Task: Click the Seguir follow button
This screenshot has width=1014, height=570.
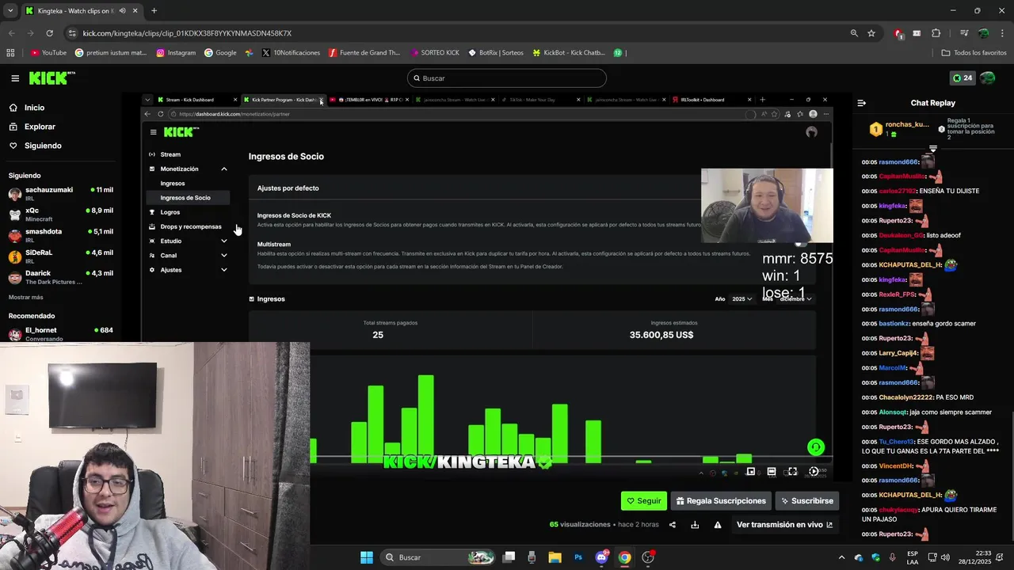Action: 644,501
